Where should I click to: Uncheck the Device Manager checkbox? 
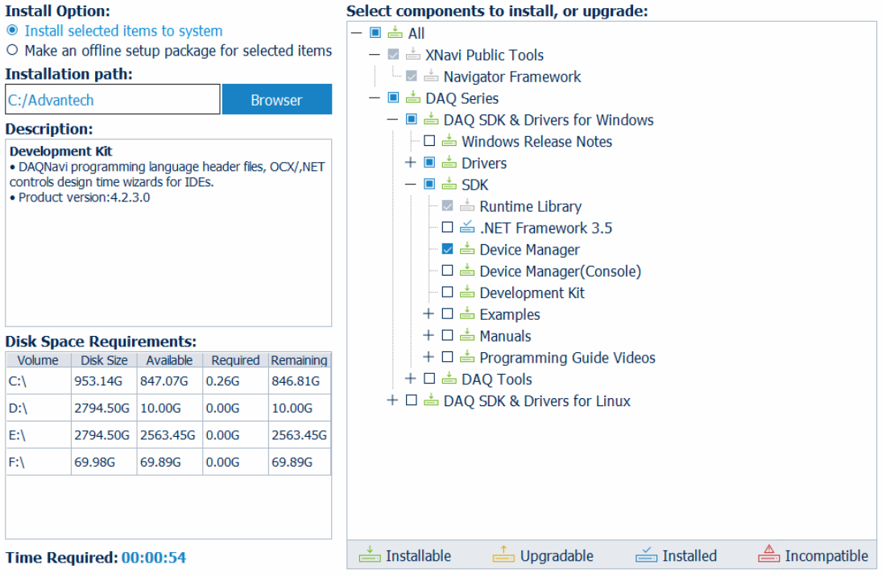[448, 250]
